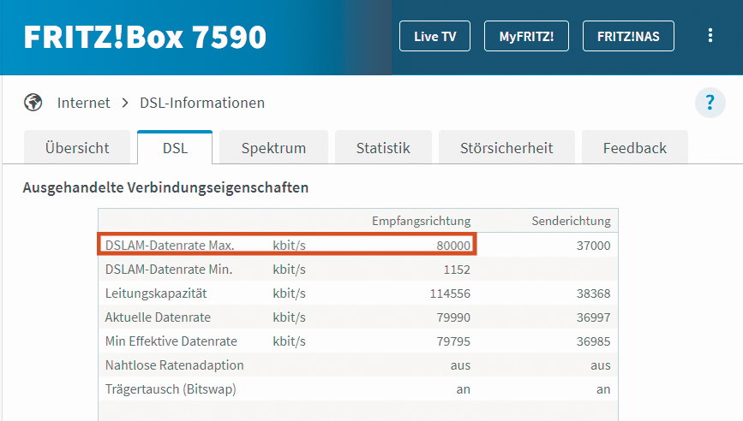
Task: Click Senderichtung 'an' for Trägertausch
Action: coord(603,390)
